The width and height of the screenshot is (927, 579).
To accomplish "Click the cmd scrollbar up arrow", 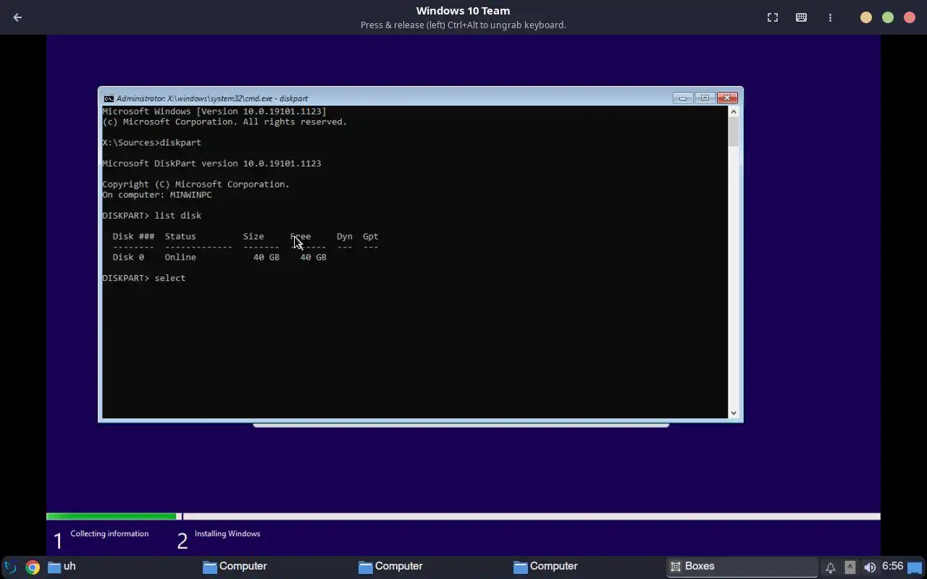I will click(x=734, y=111).
